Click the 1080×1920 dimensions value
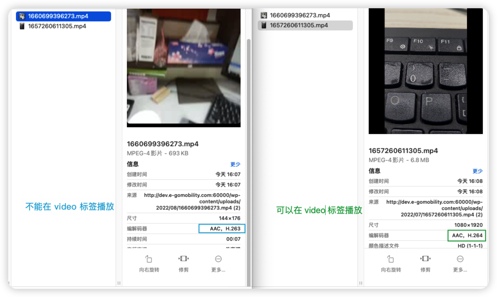The height and width of the screenshot is (297, 497). click(468, 225)
